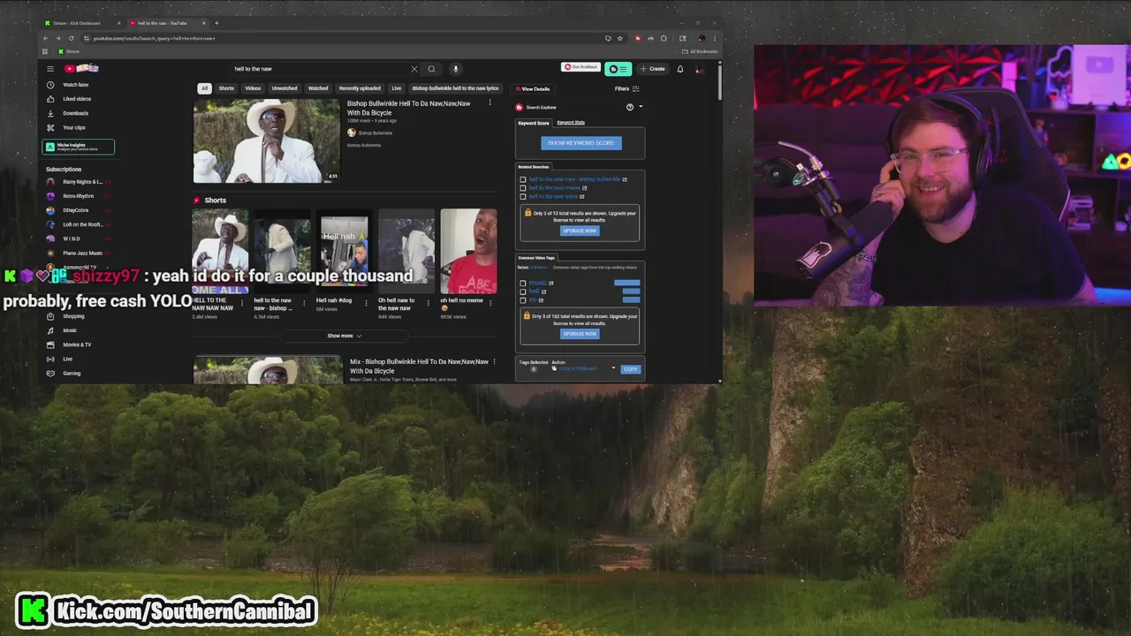
Task: Open the YouTube hamburger guide menu
Action: 50,69
